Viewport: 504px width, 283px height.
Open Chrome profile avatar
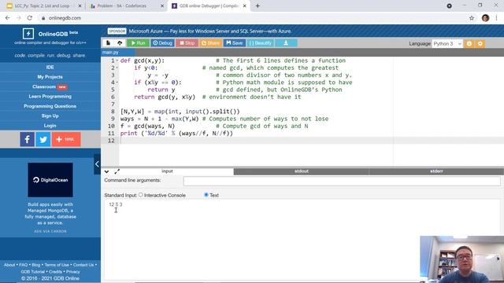click(485, 18)
